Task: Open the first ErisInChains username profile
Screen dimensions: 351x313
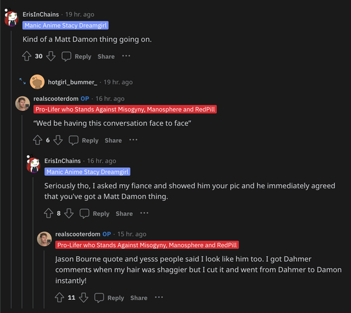Action: click(41, 14)
